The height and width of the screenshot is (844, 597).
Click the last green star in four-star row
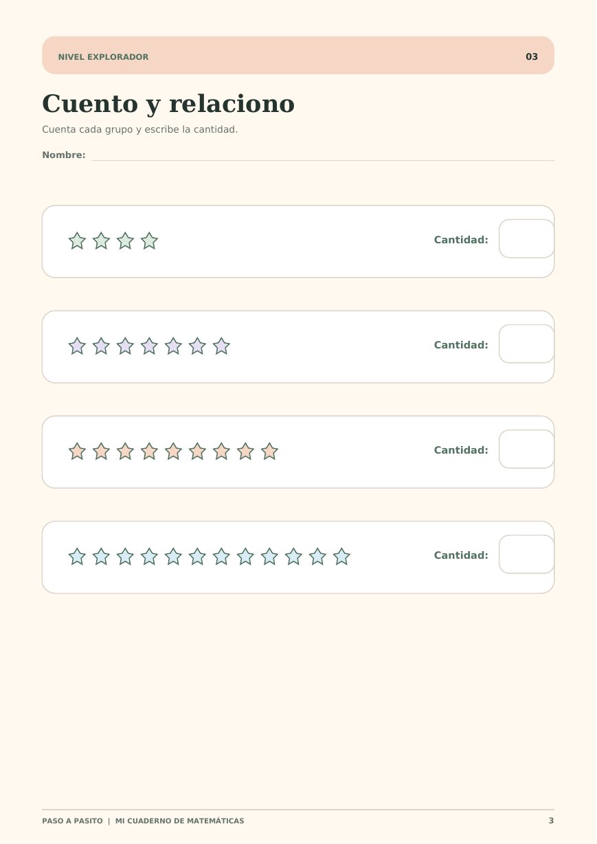149,241
